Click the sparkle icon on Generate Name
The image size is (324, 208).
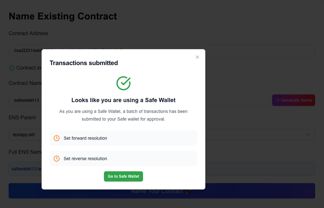tap(277, 100)
